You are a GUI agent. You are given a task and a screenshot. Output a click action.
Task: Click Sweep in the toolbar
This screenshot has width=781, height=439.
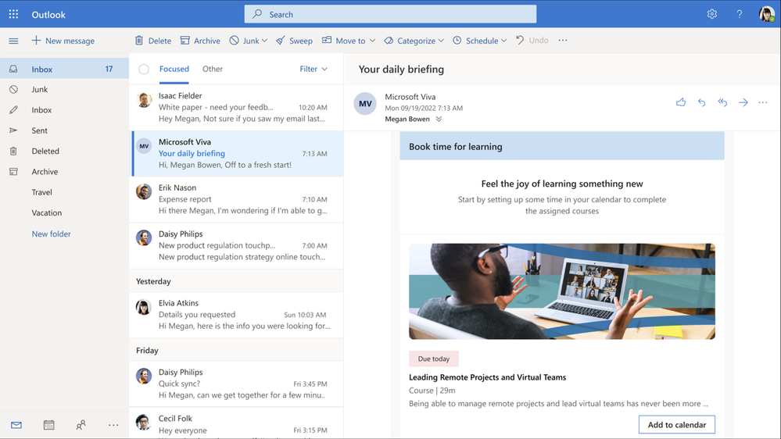[x=295, y=41]
